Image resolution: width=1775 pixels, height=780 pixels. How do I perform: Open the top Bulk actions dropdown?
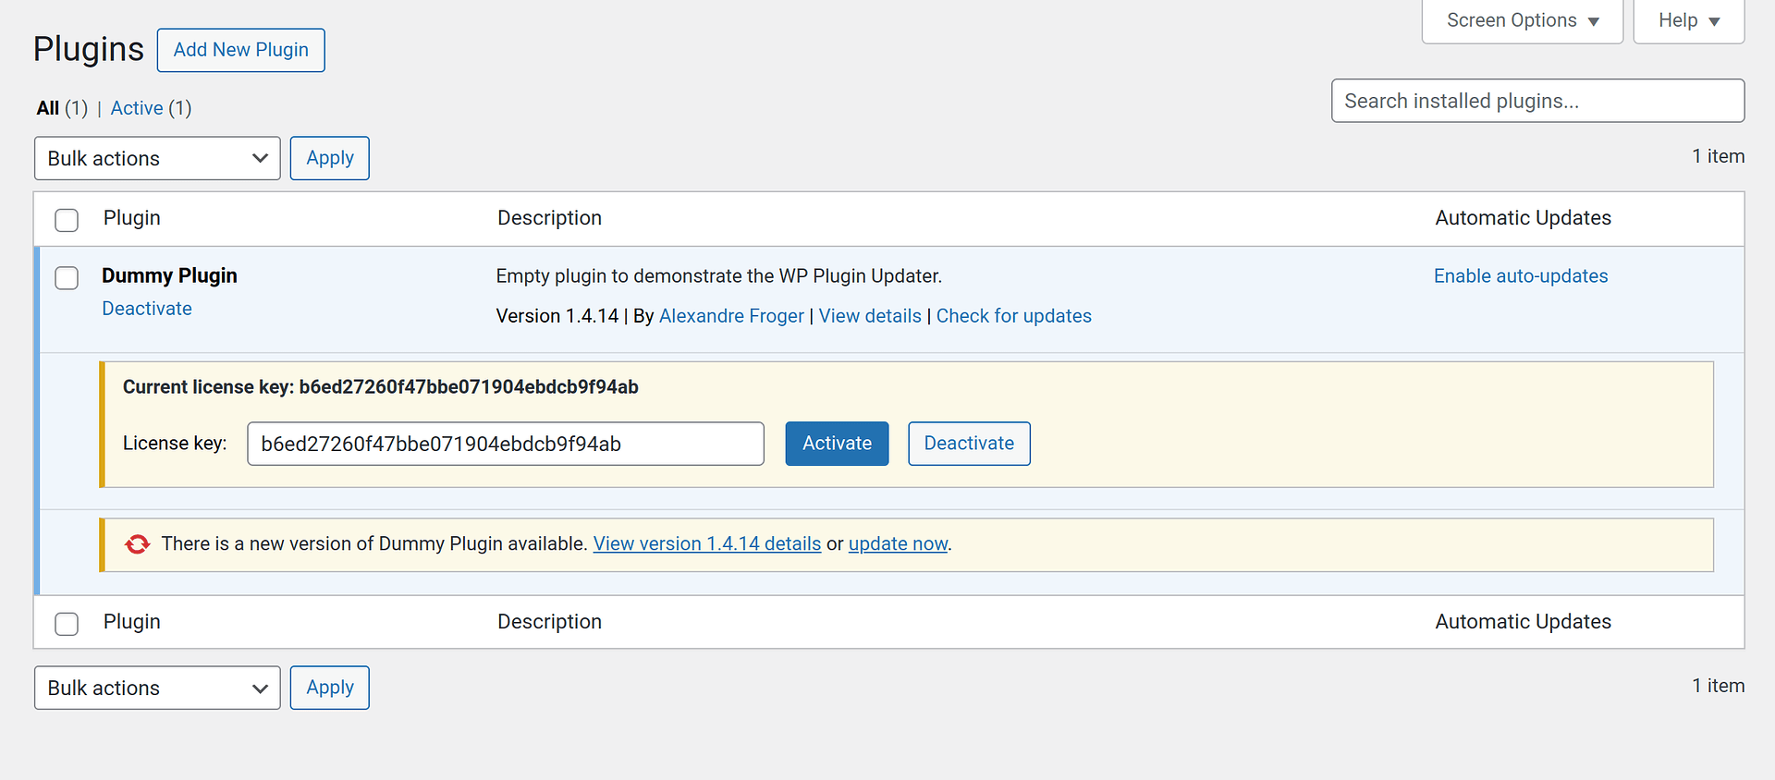[157, 159]
